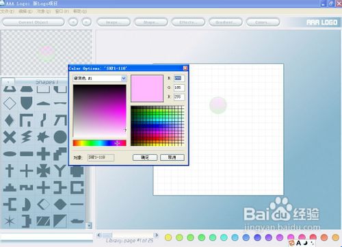This screenshot has height=247, width=342.
Task: Open the Shapes panel category dropdown
Action: [8, 81]
